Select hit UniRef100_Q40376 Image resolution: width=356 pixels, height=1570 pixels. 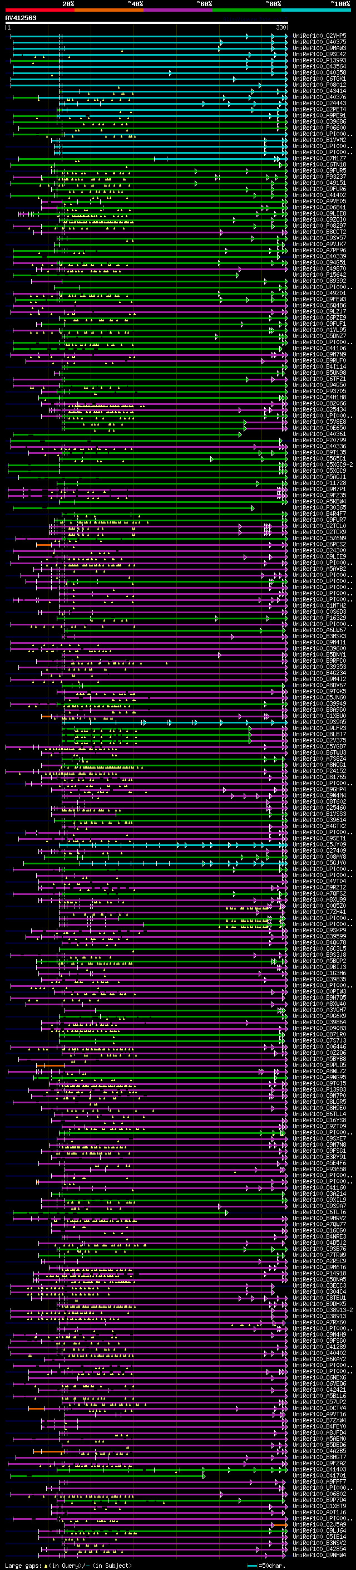click(x=319, y=97)
